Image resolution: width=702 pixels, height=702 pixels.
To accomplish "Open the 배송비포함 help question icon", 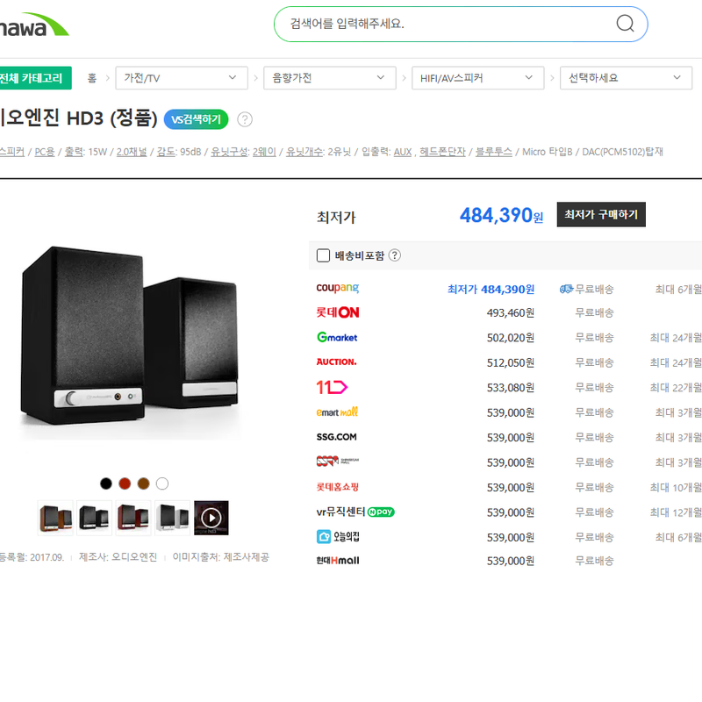I will tap(394, 255).
